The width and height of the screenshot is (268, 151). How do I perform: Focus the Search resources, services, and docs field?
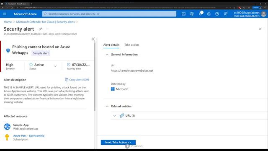109,14
